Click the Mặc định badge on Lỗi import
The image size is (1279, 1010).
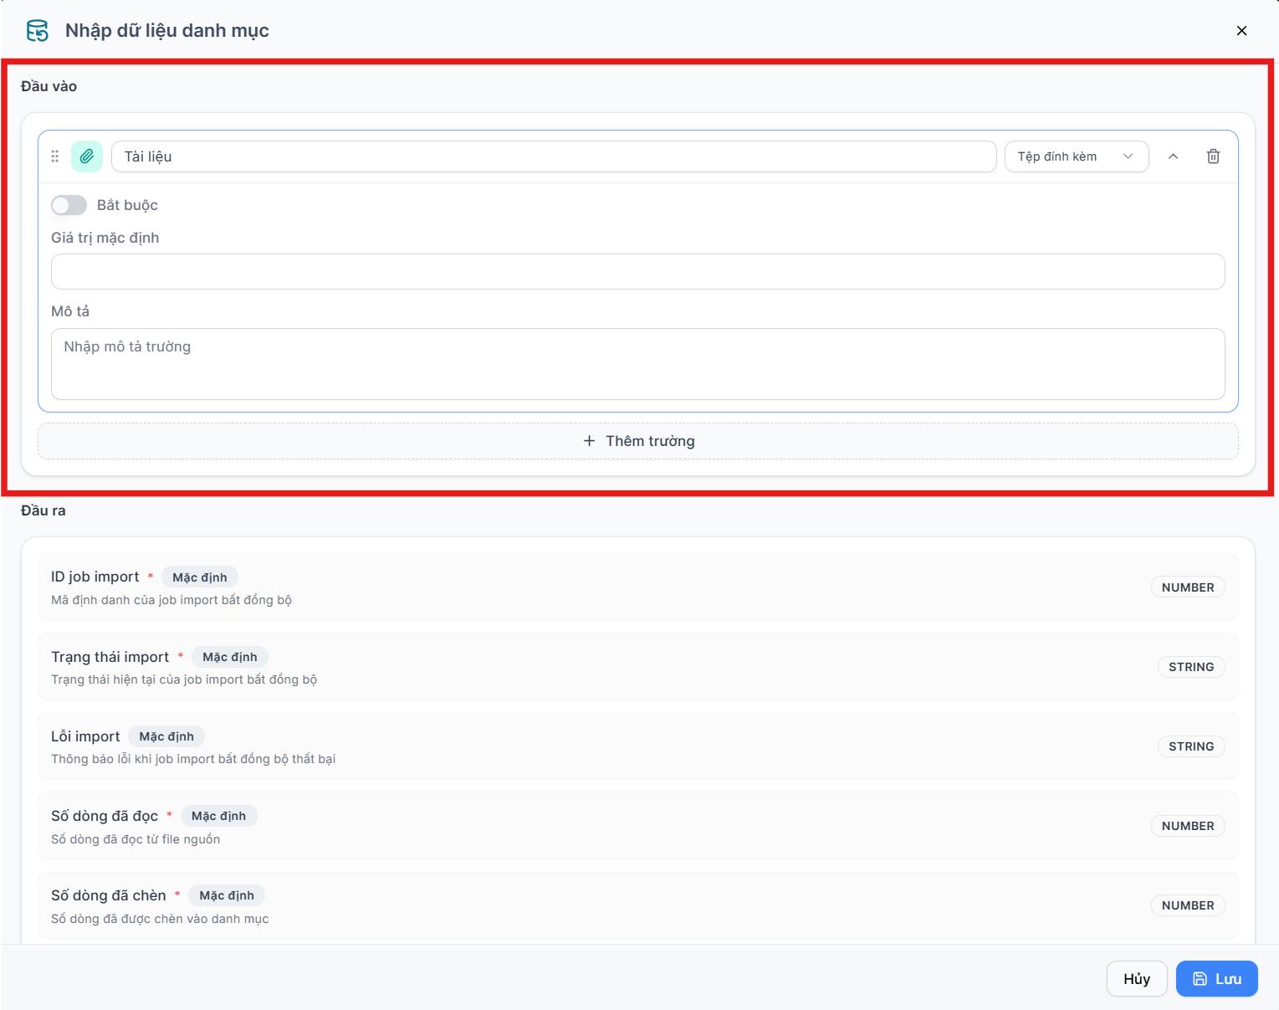tap(166, 736)
